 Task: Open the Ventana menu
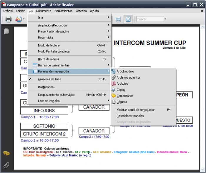81,11
